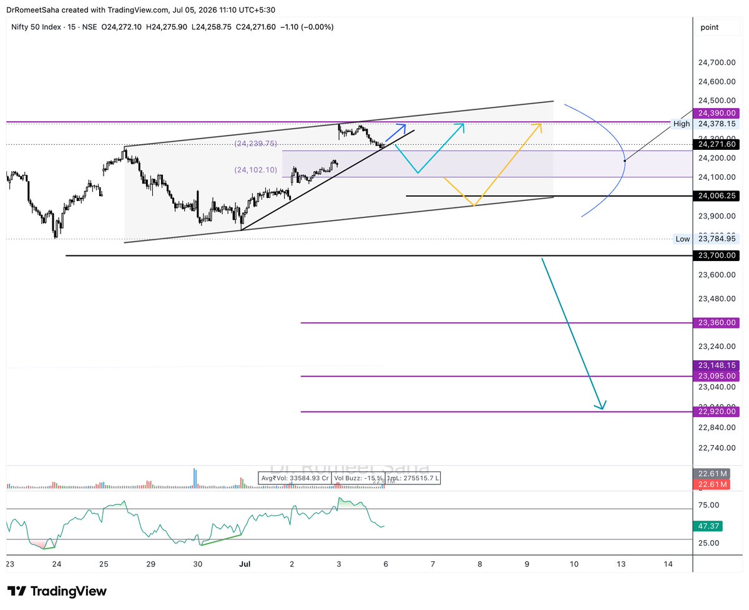This screenshot has width=749, height=610.
Task: Click the 23,600.00 axis price
Action: click(717, 274)
